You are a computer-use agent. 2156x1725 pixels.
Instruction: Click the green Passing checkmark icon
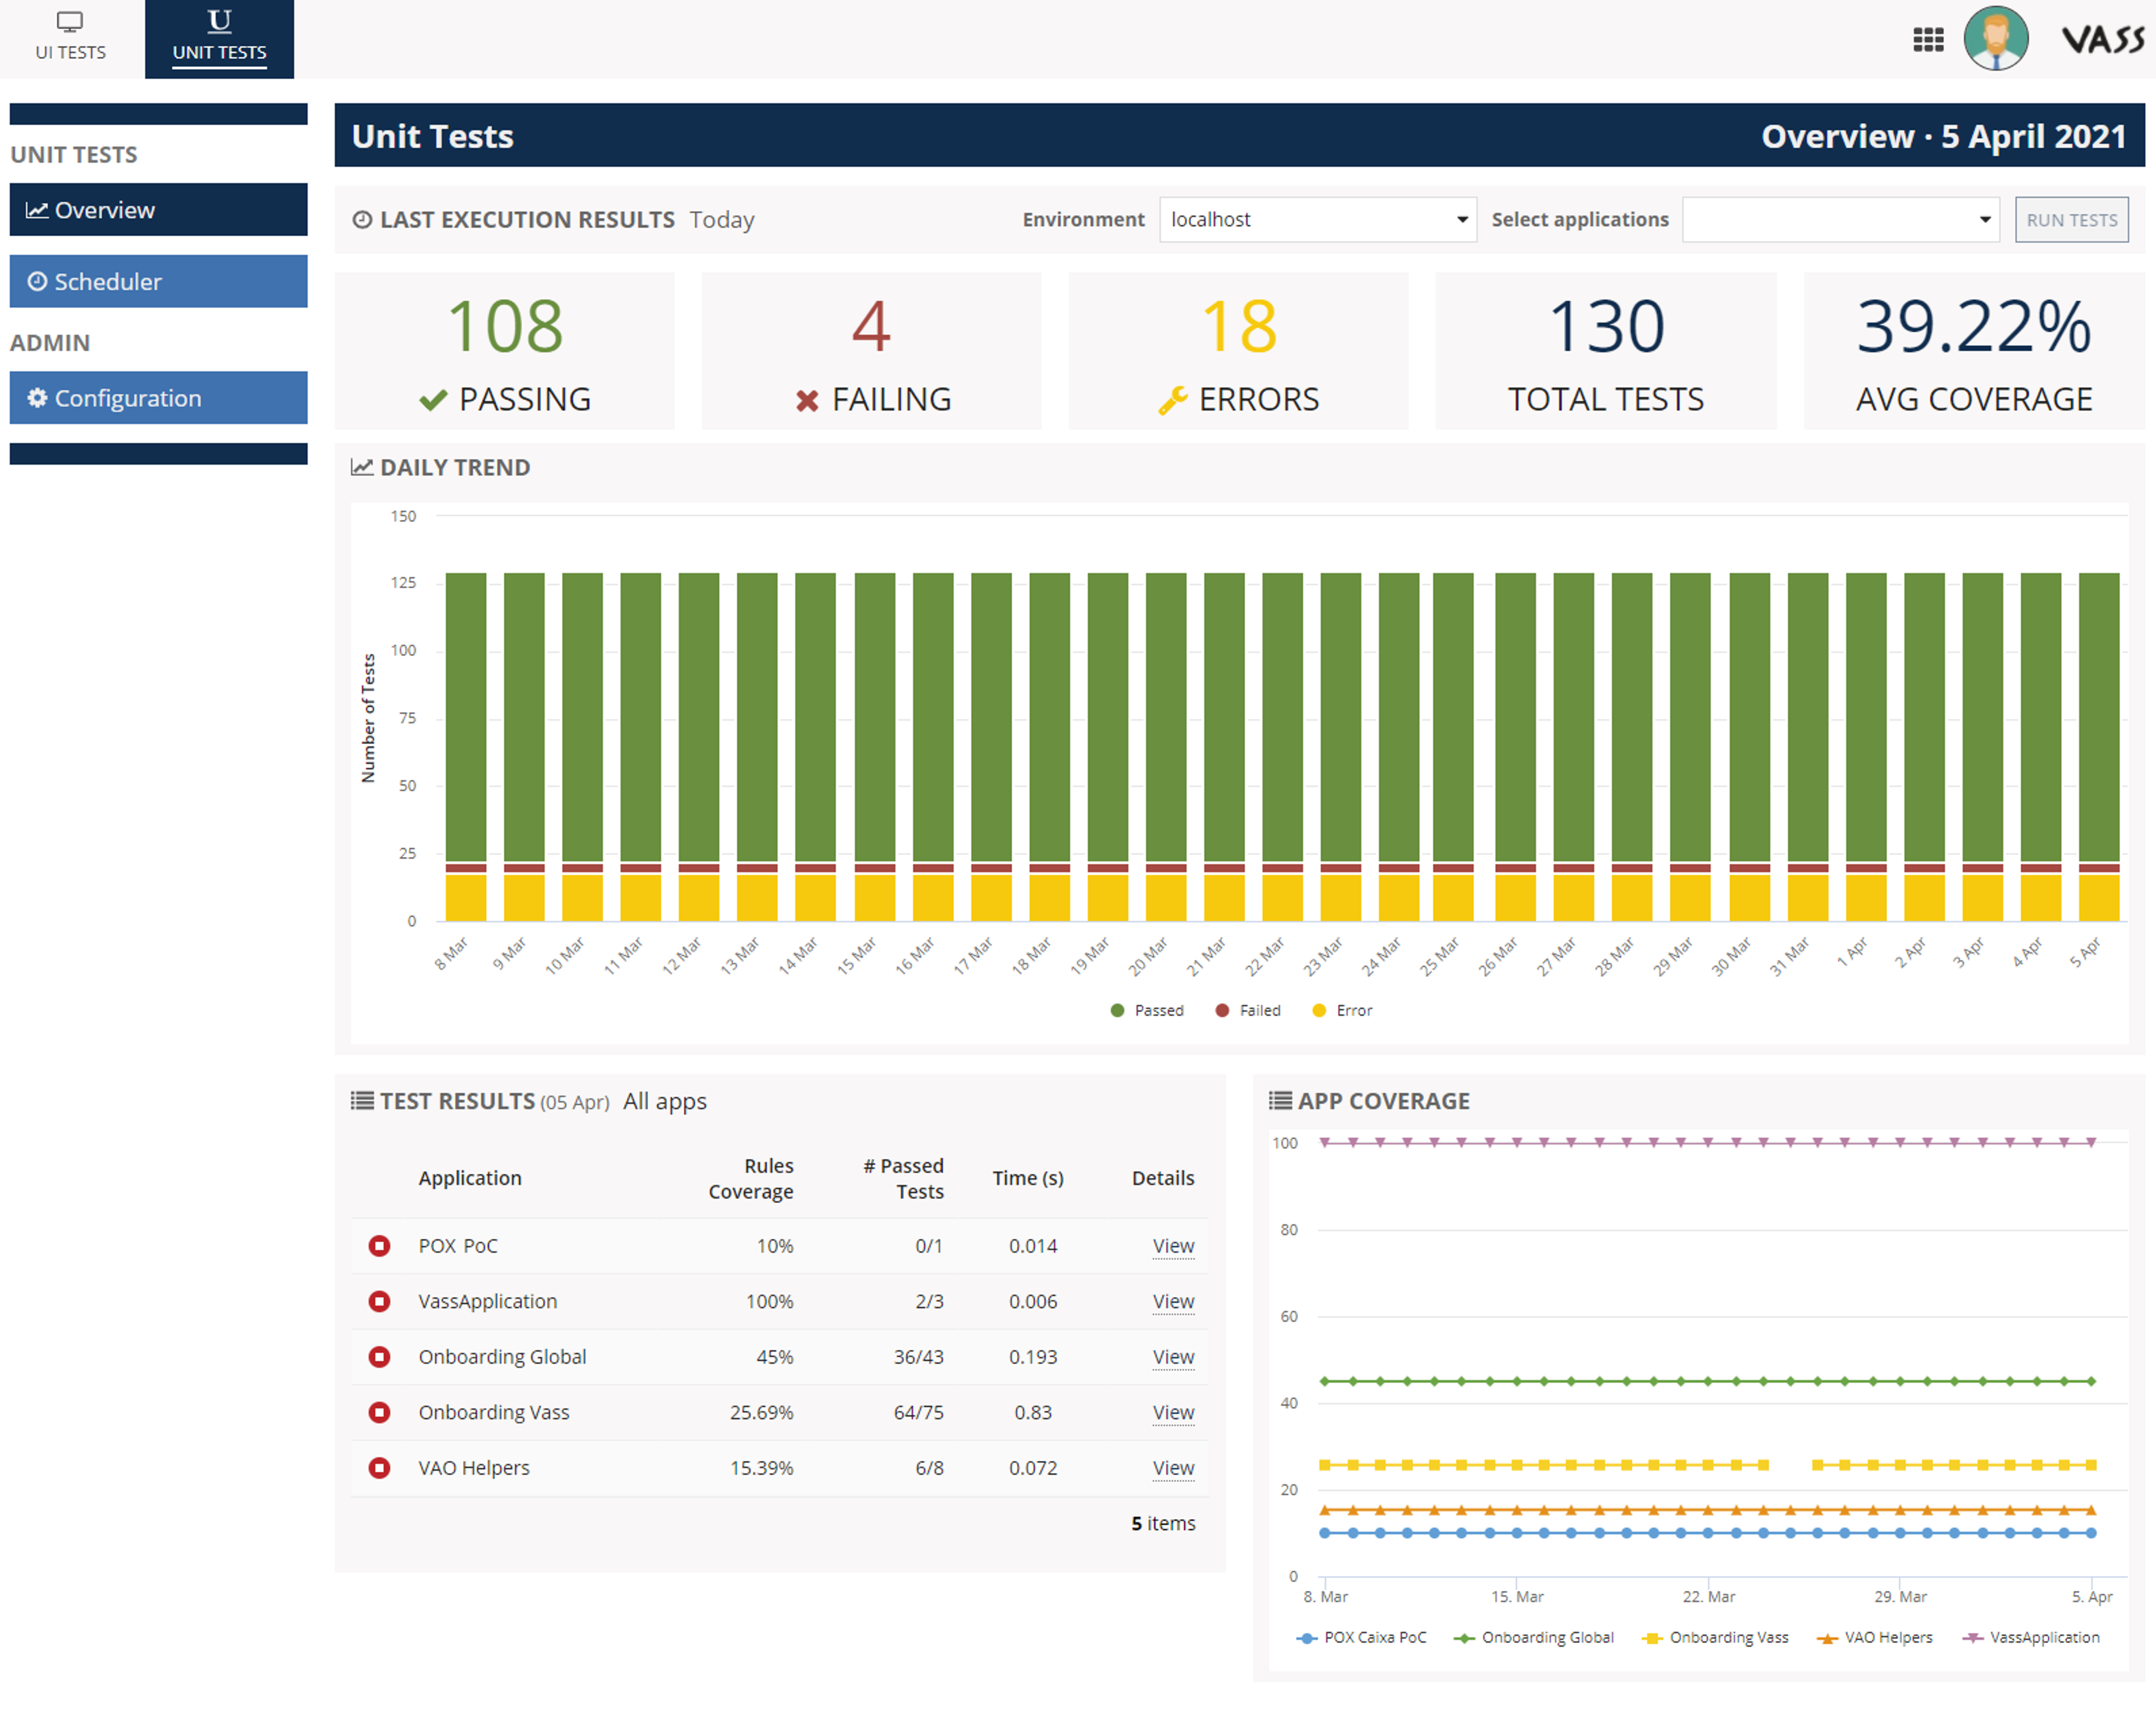[433, 400]
